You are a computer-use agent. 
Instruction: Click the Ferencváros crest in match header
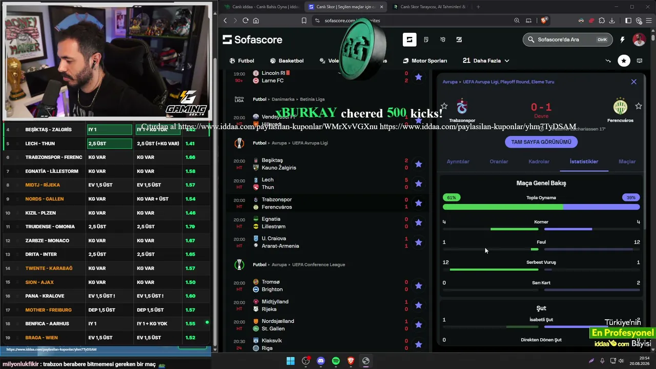(x=620, y=107)
